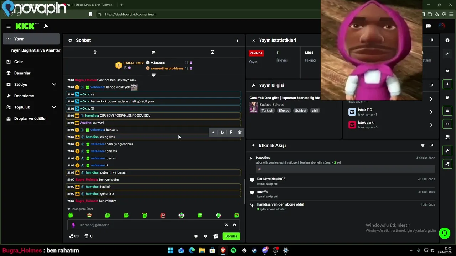Open Yayın Bağlantısı ve Anahtarı page
Image resolution: width=456 pixels, height=256 pixels.
tap(36, 50)
